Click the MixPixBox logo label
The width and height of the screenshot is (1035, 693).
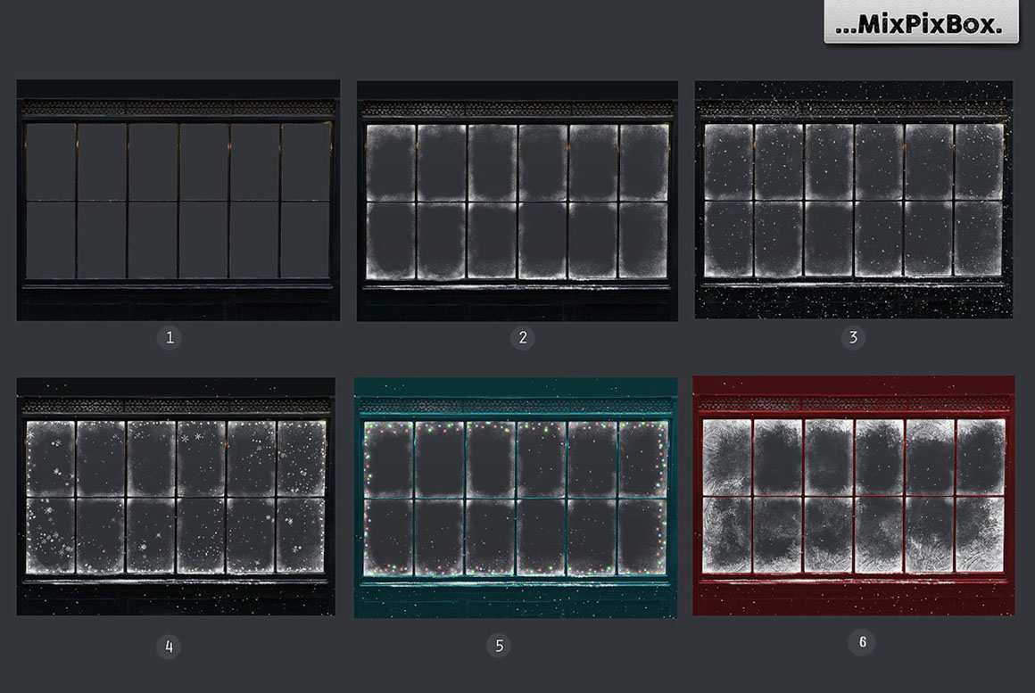pyautogui.click(x=921, y=26)
